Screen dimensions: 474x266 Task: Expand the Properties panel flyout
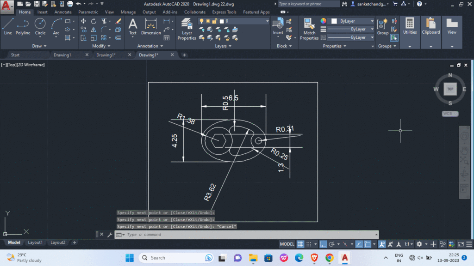(x=334, y=46)
